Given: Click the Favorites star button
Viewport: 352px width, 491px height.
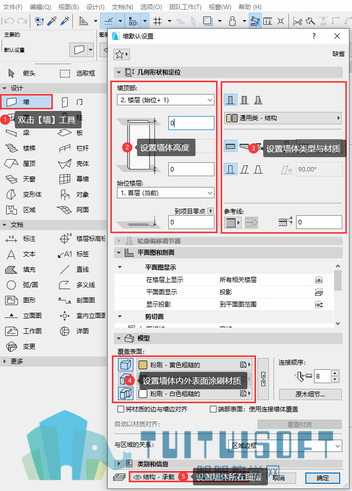Looking at the screenshot, I should point(121,54).
